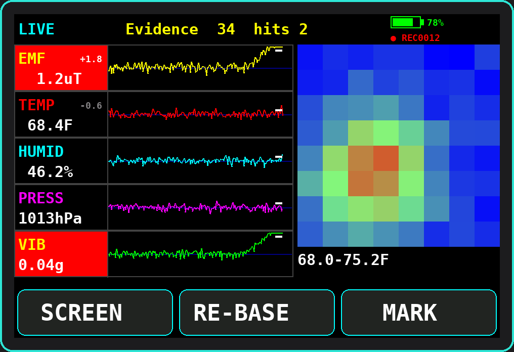Click the 78% battery text
The height and width of the screenshot is (352, 514).
pyautogui.click(x=435, y=23)
